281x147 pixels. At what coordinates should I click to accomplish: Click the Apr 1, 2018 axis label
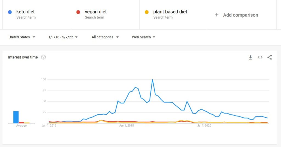(x=127, y=126)
